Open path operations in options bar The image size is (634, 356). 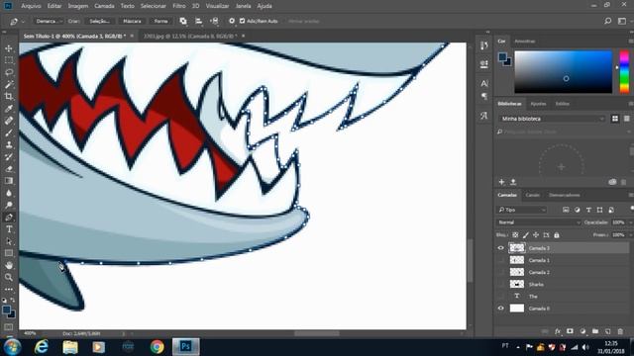pos(183,21)
